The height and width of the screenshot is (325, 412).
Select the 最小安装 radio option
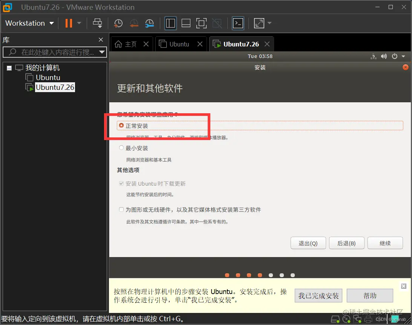tap(121, 148)
